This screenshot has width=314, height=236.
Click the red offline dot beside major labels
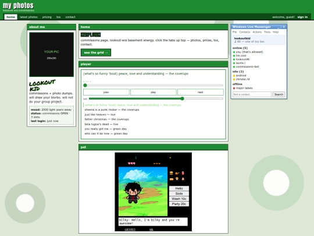(x=234, y=88)
